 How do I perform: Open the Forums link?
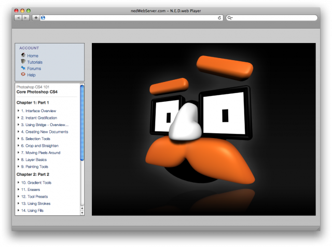pos(34,68)
